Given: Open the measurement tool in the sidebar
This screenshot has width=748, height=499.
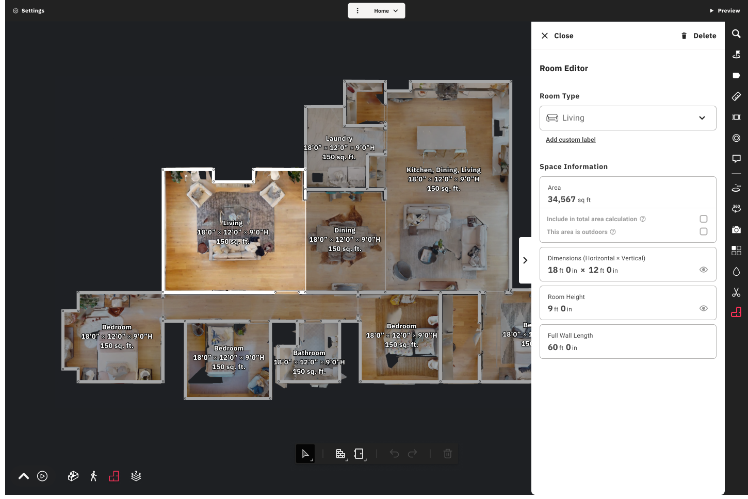Looking at the screenshot, I should 736,96.
